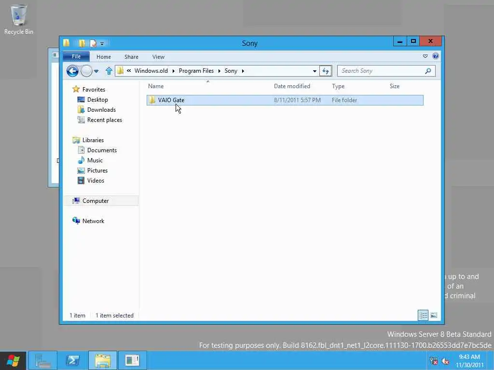Navigate to Windows.old in address bar
The height and width of the screenshot is (370, 494).
pos(151,71)
